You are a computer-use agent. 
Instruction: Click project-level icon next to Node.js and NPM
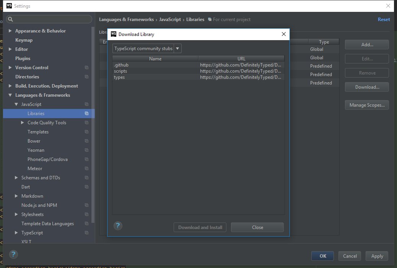click(86, 205)
